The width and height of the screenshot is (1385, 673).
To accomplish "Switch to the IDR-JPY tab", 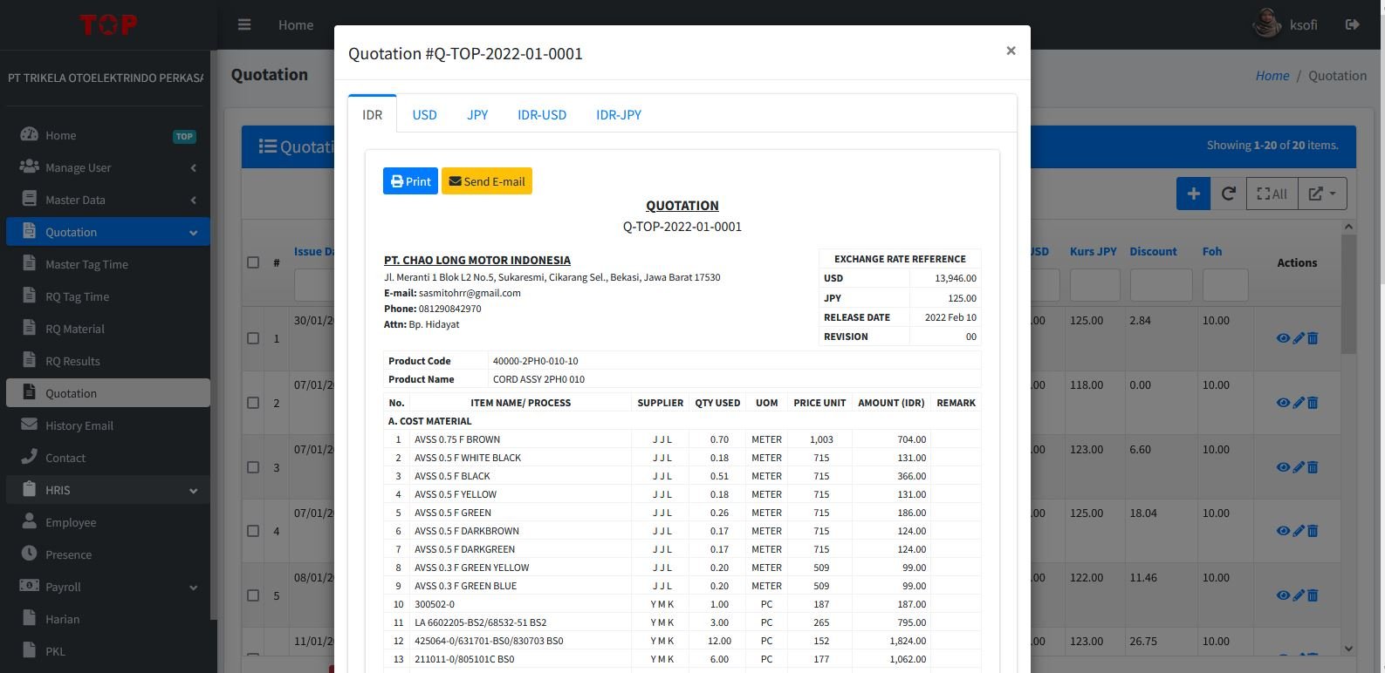I will pos(618,115).
